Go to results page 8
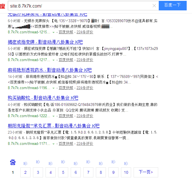192x183 pixels. click(x=101, y=172)
